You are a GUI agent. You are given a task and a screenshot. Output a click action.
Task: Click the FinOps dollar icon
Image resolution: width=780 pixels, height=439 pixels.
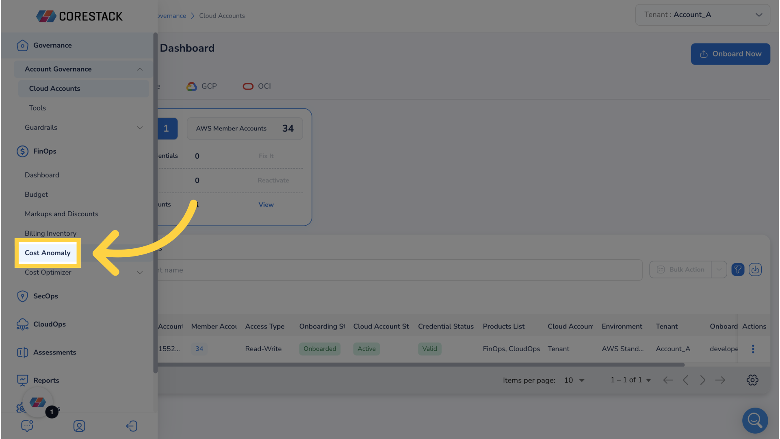[22, 151]
